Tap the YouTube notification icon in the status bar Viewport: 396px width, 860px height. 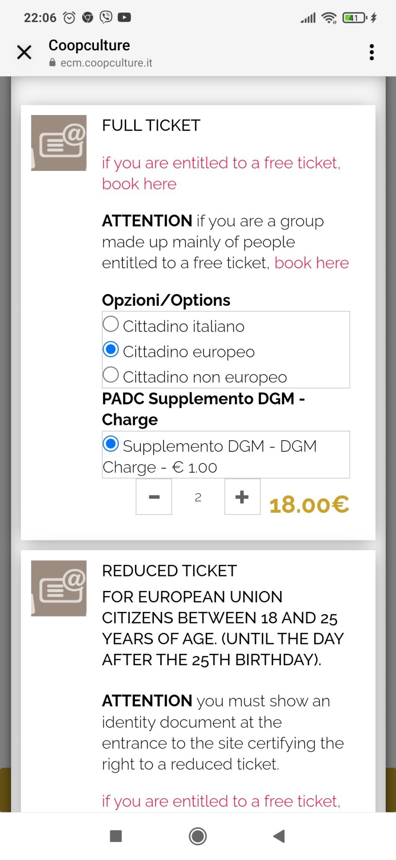[x=124, y=17]
